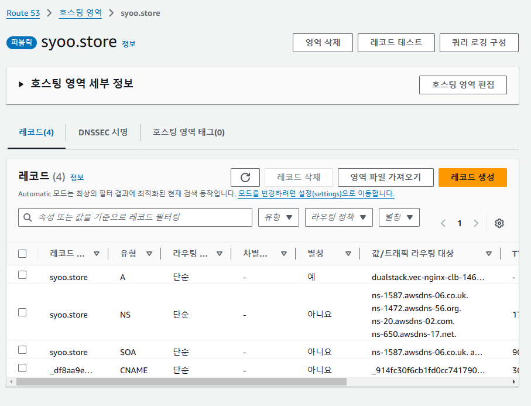The width and height of the screenshot is (531, 406).
Task: Click 호스팅 영역 breadcrumb link
Action: (x=80, y=13)
